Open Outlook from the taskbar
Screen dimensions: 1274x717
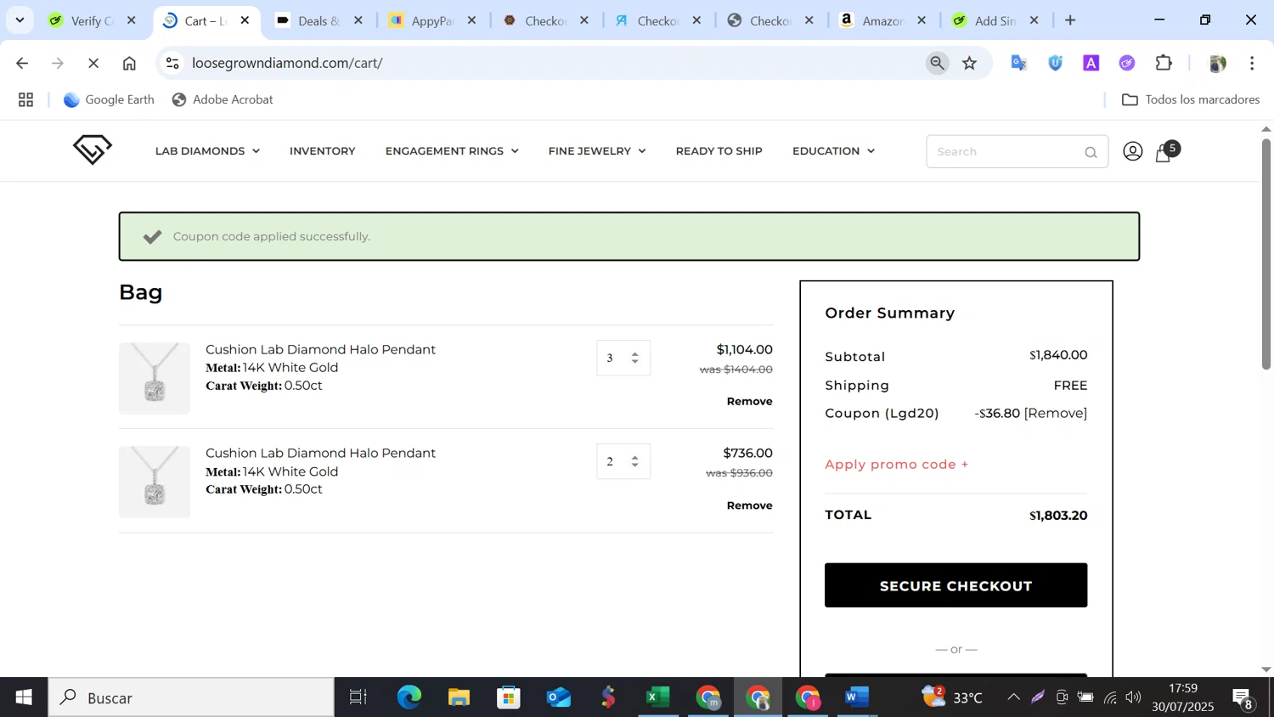coord(558,697)
